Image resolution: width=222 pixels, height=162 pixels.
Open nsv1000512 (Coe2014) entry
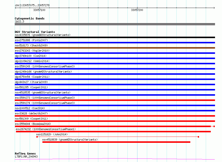coord(30,108)
